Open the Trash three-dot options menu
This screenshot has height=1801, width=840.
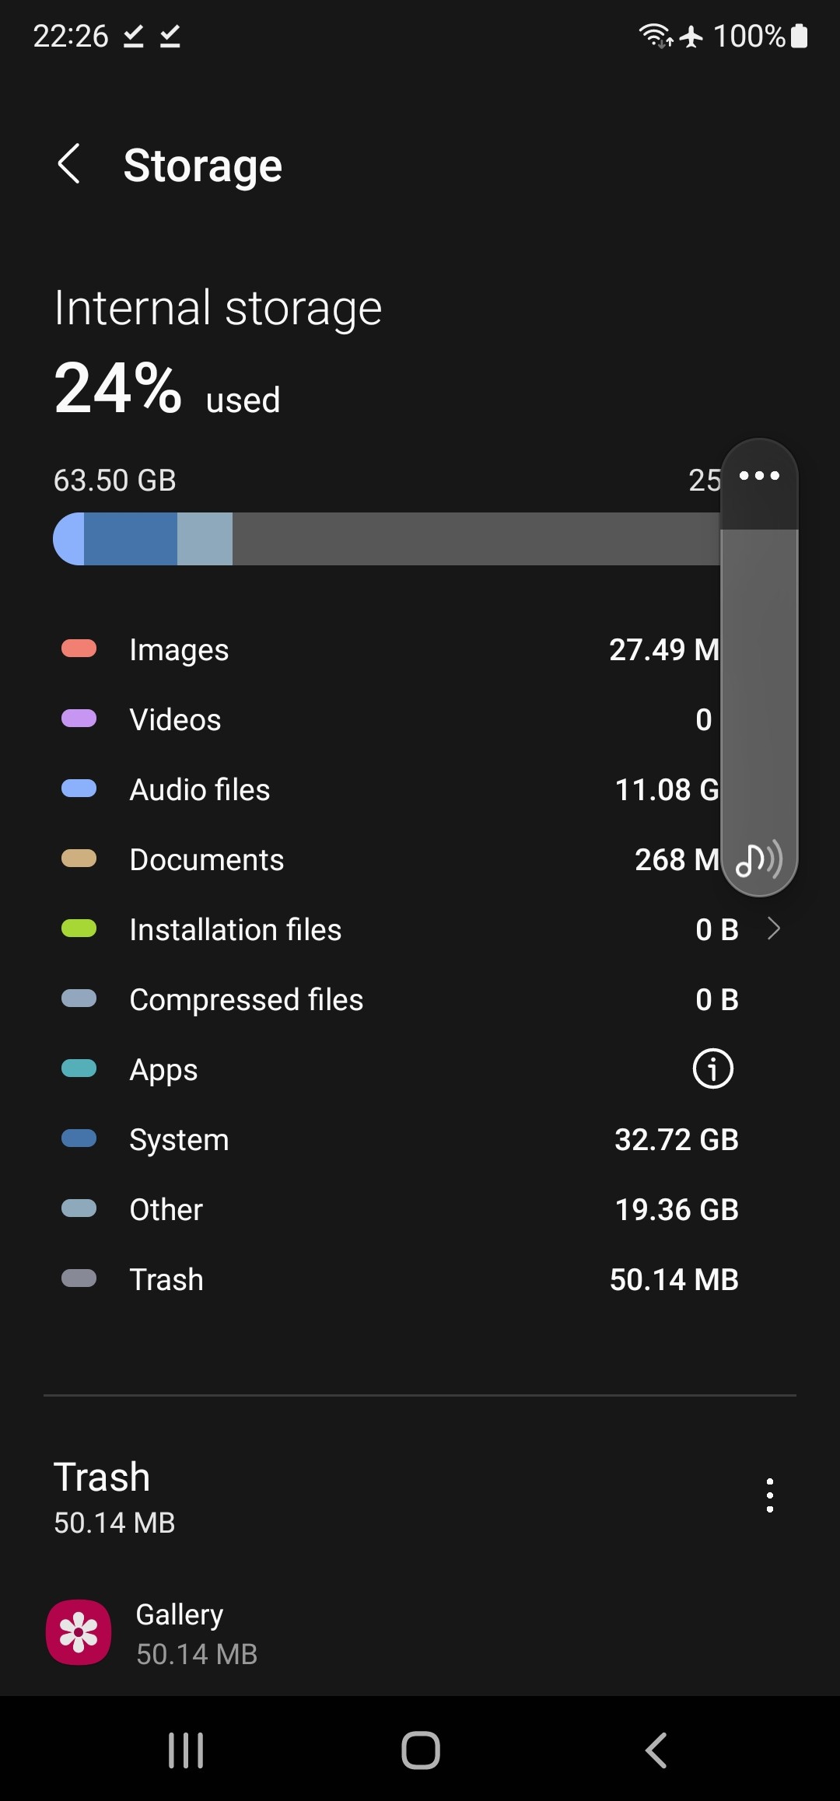[769, 1495]
